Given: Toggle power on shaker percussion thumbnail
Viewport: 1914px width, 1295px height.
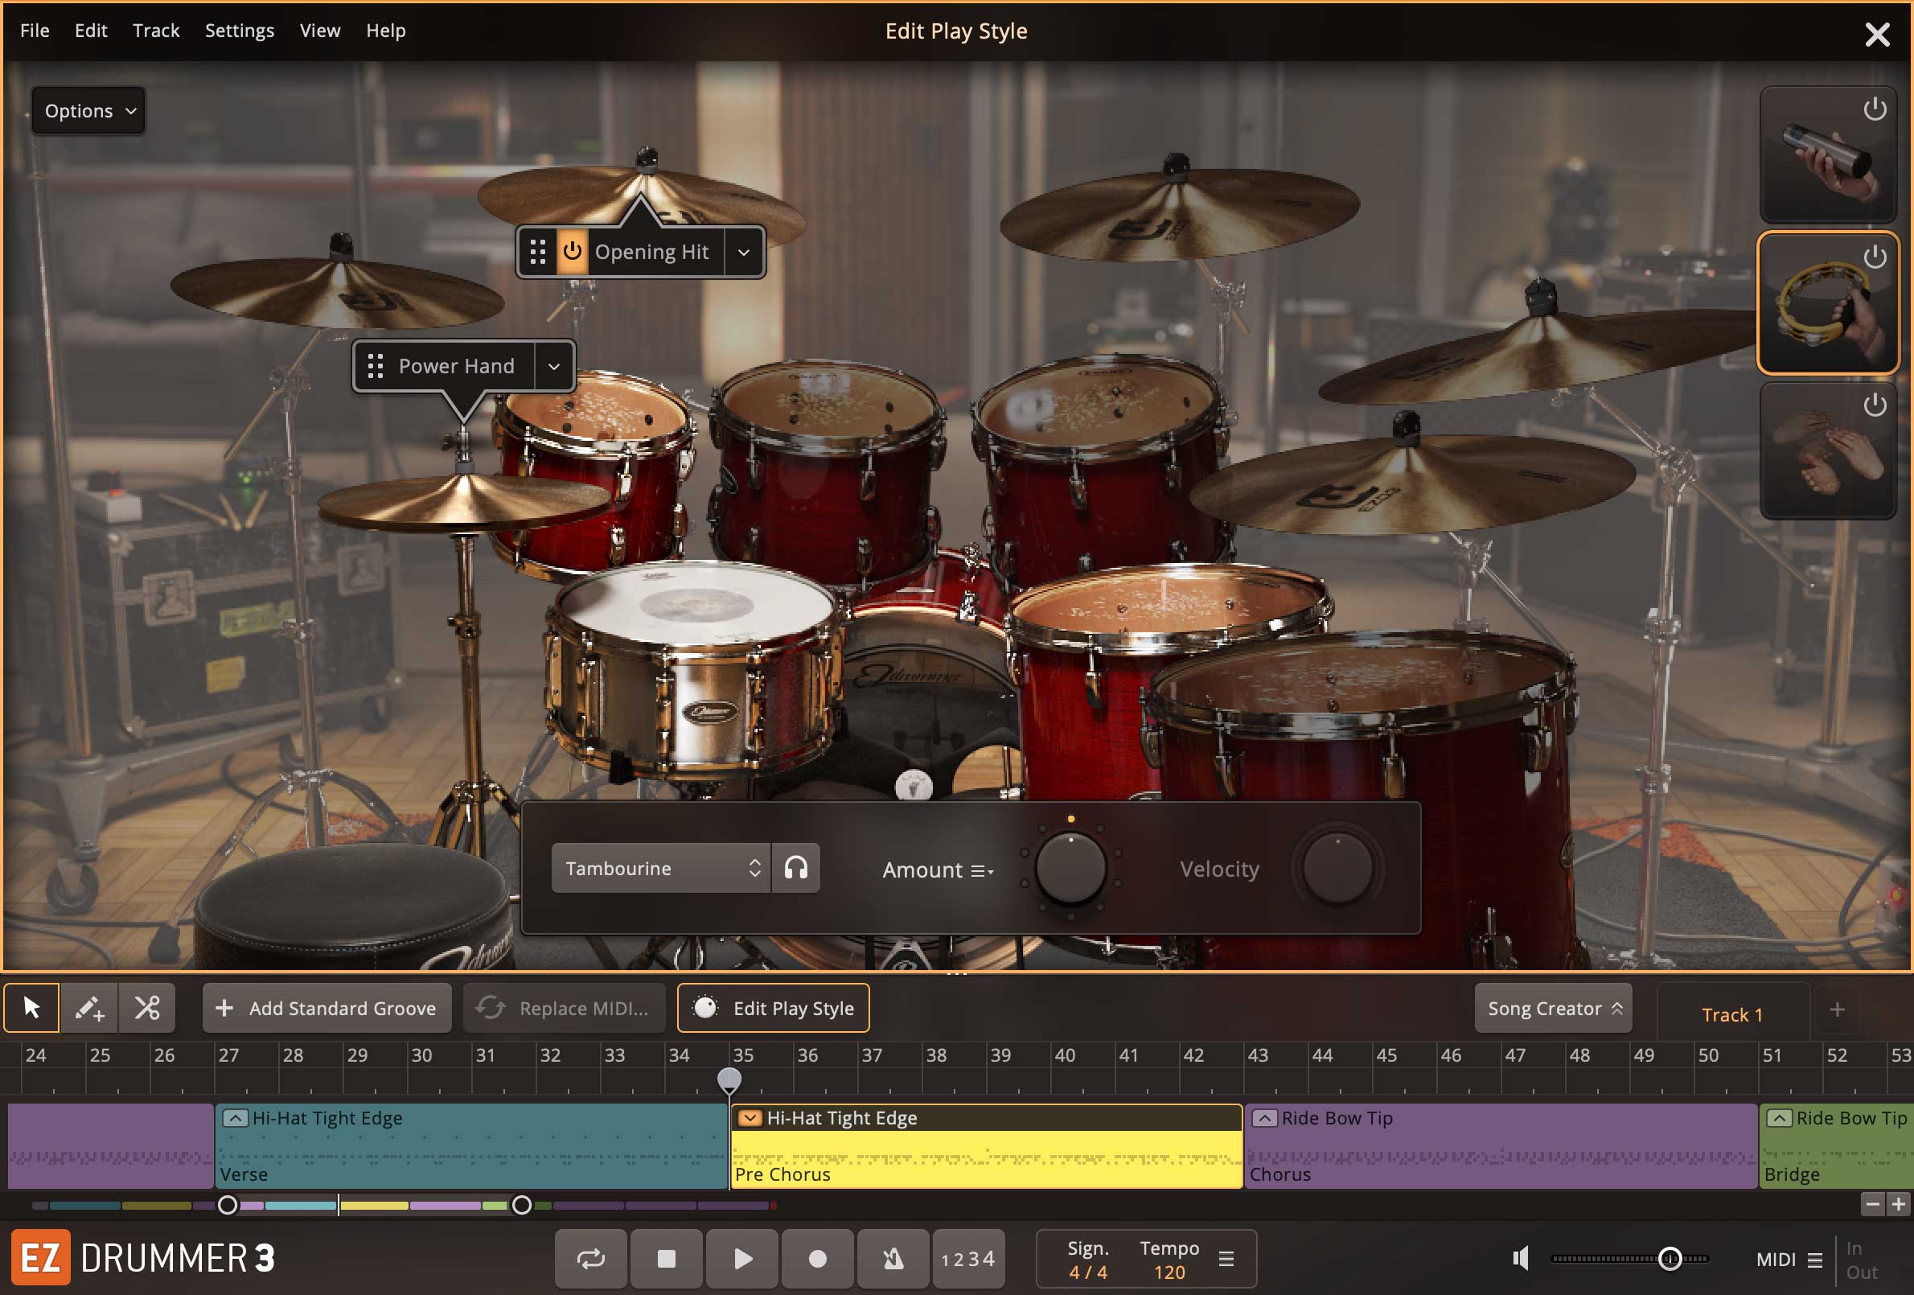Looking at the screenshot, I should pyautogui.click(x=1875, y=109).
